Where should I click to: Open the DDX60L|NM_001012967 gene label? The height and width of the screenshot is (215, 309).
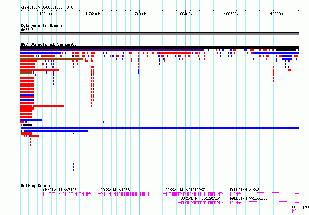(185, 190)
